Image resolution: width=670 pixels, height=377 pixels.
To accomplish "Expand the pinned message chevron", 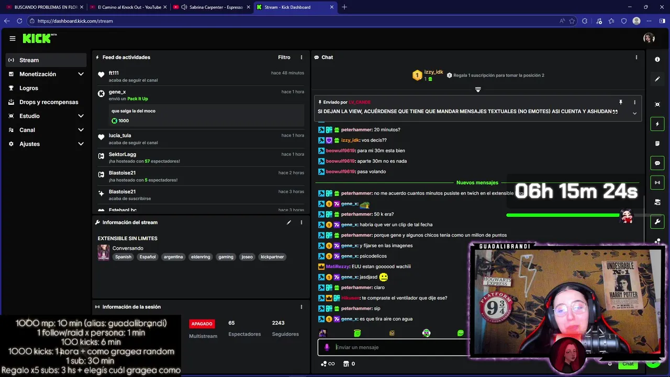I will 634,113.
